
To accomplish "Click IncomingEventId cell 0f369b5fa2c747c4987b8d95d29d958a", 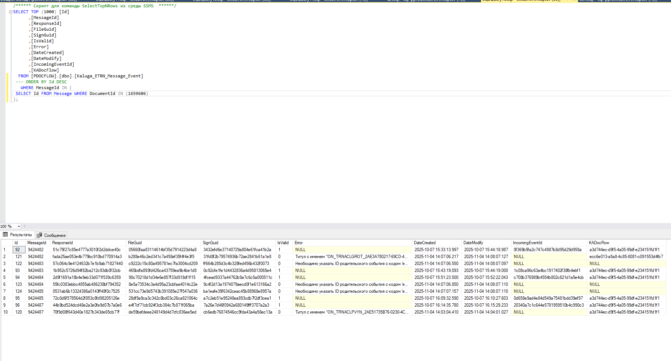I will click(x=549, y=250).
